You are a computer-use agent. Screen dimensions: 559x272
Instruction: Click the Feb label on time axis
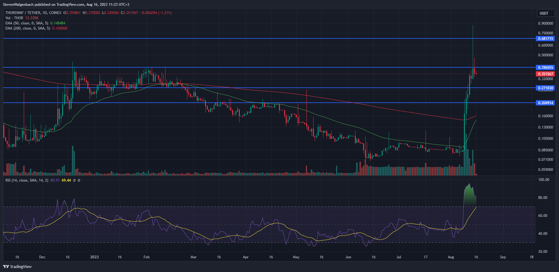click(x=147, y=257)
